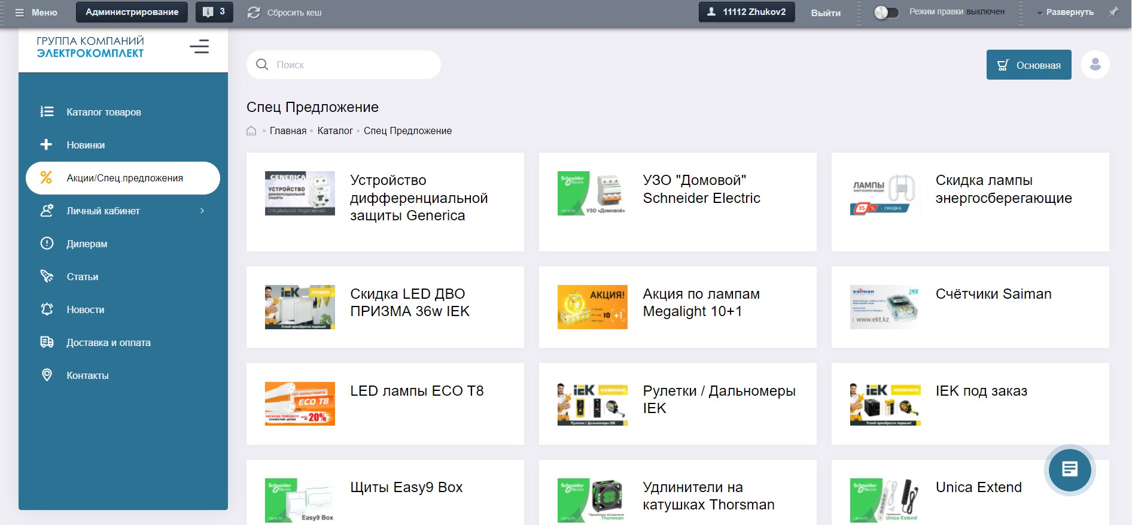Screen dimensions: 1132x525
Task: Click the Сбросить кеш refresh icon
Action: pyautogui.click(x=254, y=13)
